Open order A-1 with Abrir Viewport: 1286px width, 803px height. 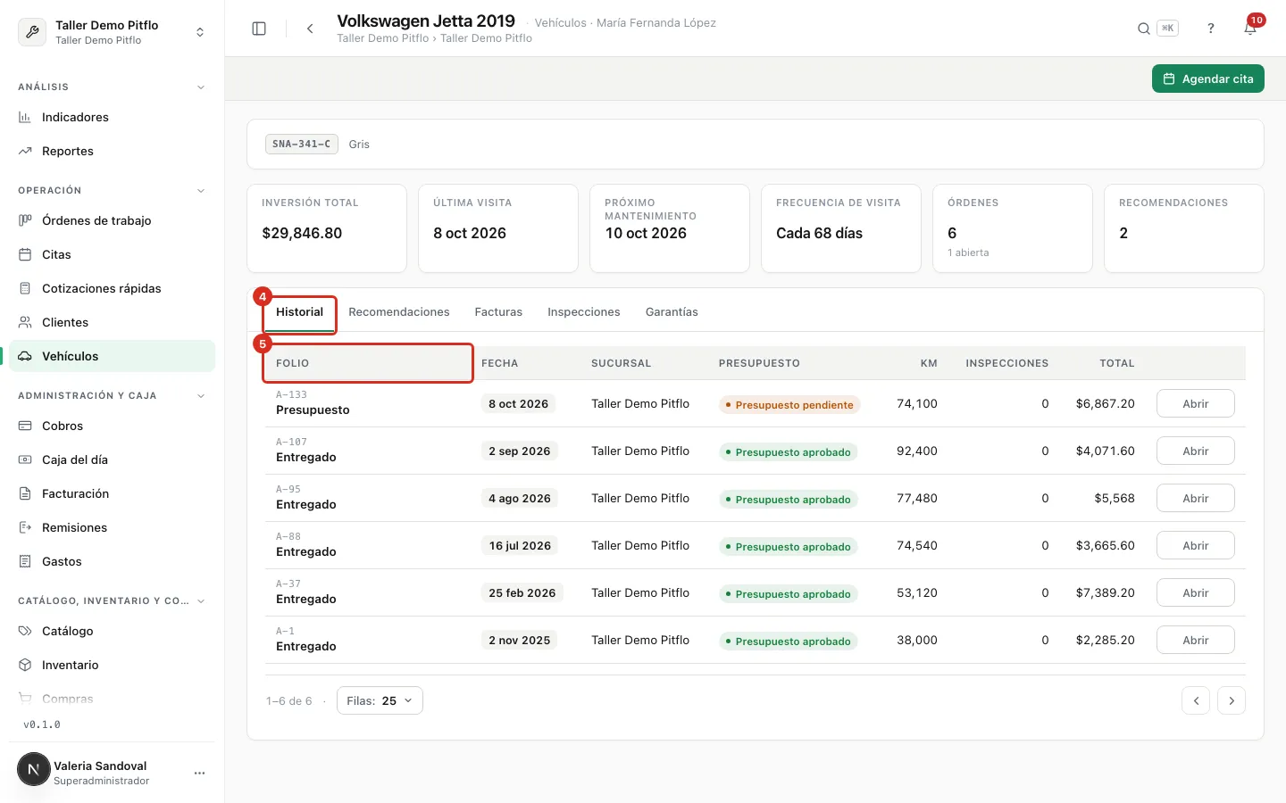pyautogui.click(x=1196, y=640)
